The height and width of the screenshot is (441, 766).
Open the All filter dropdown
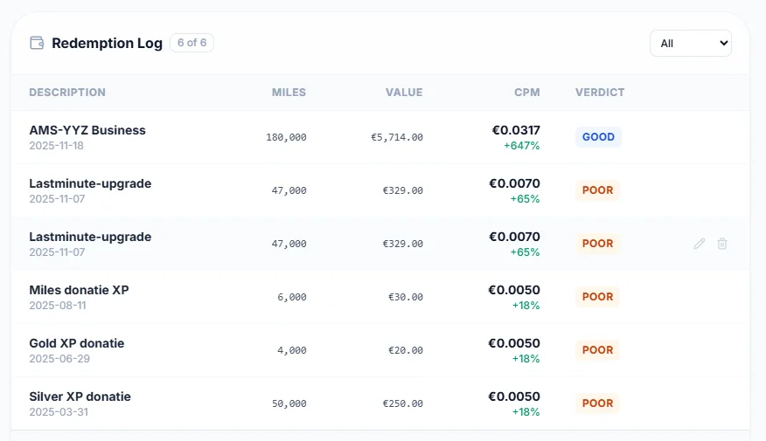click(690, 44)
